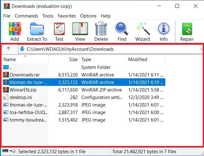Click the System Folder type text
Viewport: 204px width, 156px height.
tap(96, 67)
